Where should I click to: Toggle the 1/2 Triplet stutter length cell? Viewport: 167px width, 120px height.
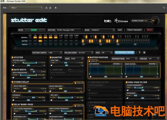tap(30, 44)
